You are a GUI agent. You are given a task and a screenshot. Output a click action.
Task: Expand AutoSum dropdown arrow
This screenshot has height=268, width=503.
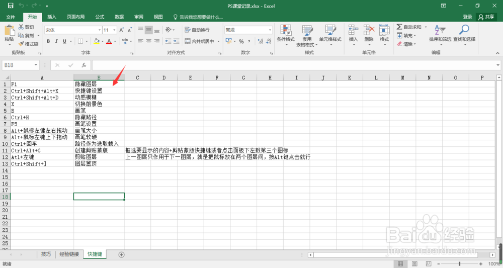pyautogui.click(x=426, y=27)
